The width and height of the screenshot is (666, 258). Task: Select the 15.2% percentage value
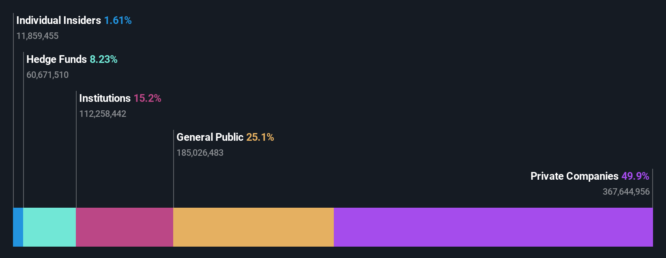point(148,98)
